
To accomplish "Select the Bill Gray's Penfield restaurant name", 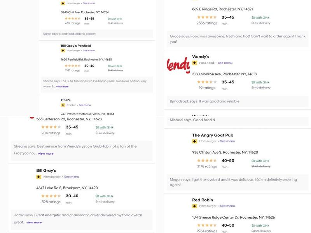I will pos(76,46).
